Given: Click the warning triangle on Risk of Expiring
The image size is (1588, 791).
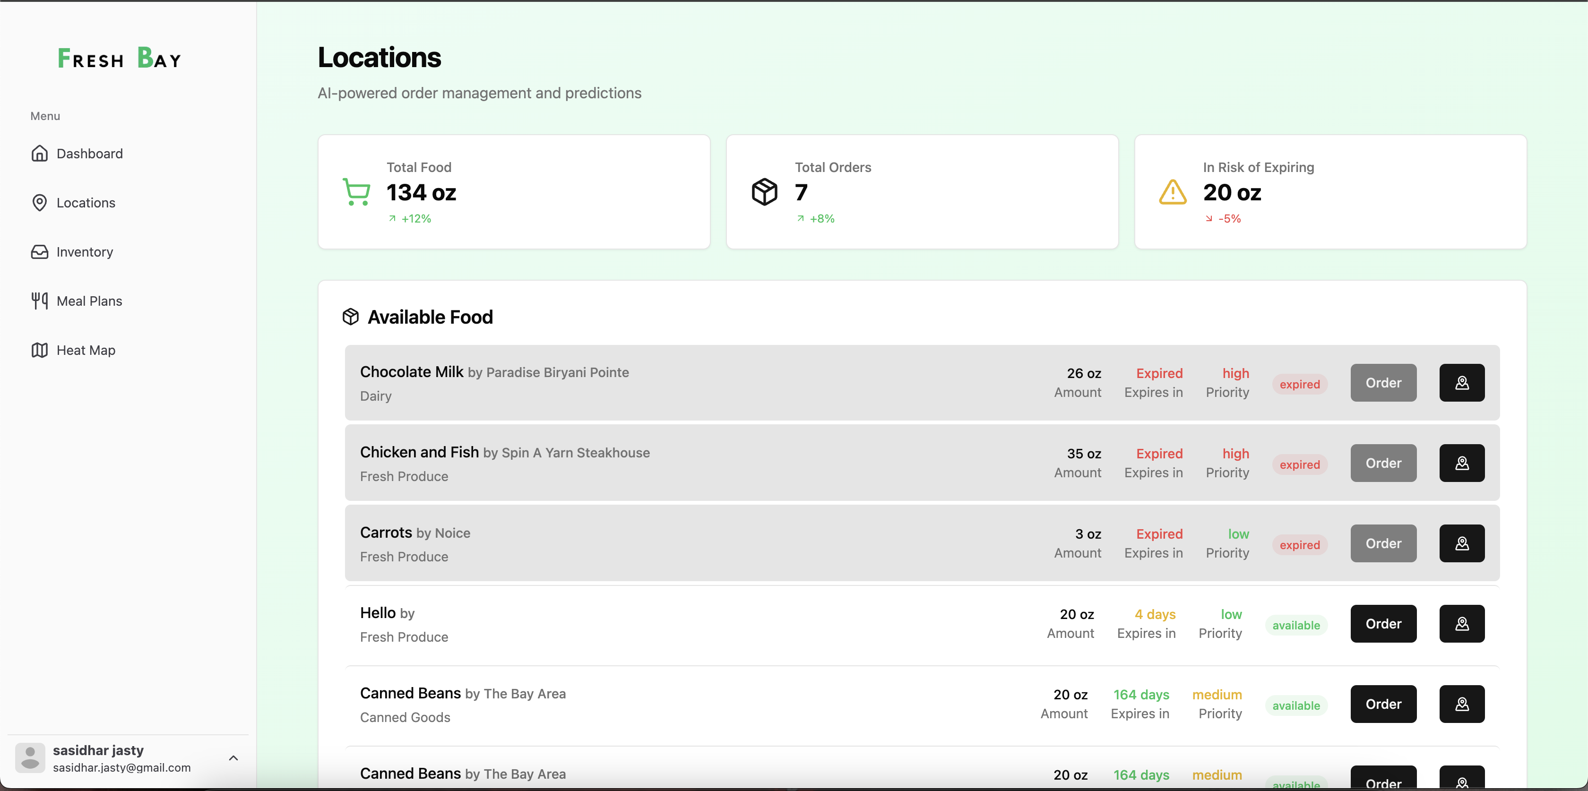Looking at the screenshot, I should pos(1172,192).
